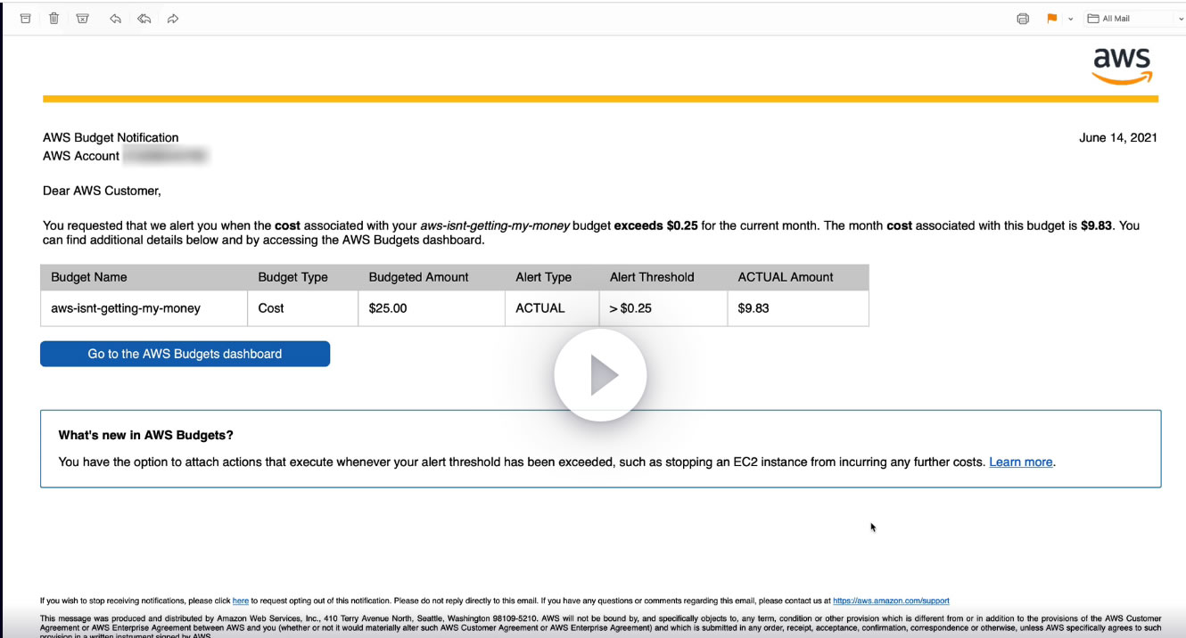The image size is (1186, 638).
Task: Delete the message using the trash icon
Action: pyautogui.click(x=54, y=18)
